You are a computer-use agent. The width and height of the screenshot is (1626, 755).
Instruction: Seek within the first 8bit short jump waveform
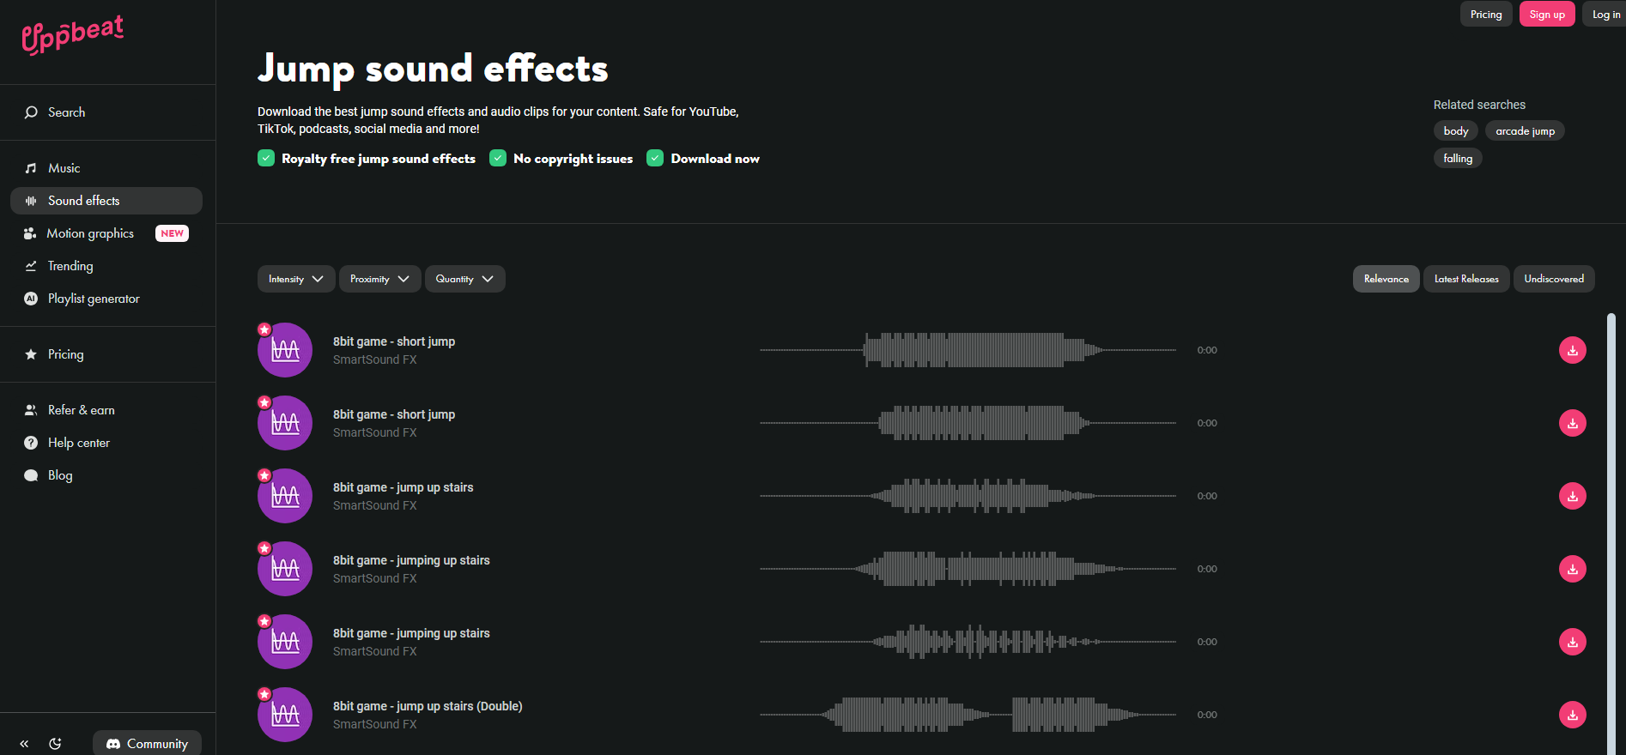point(968,350)
